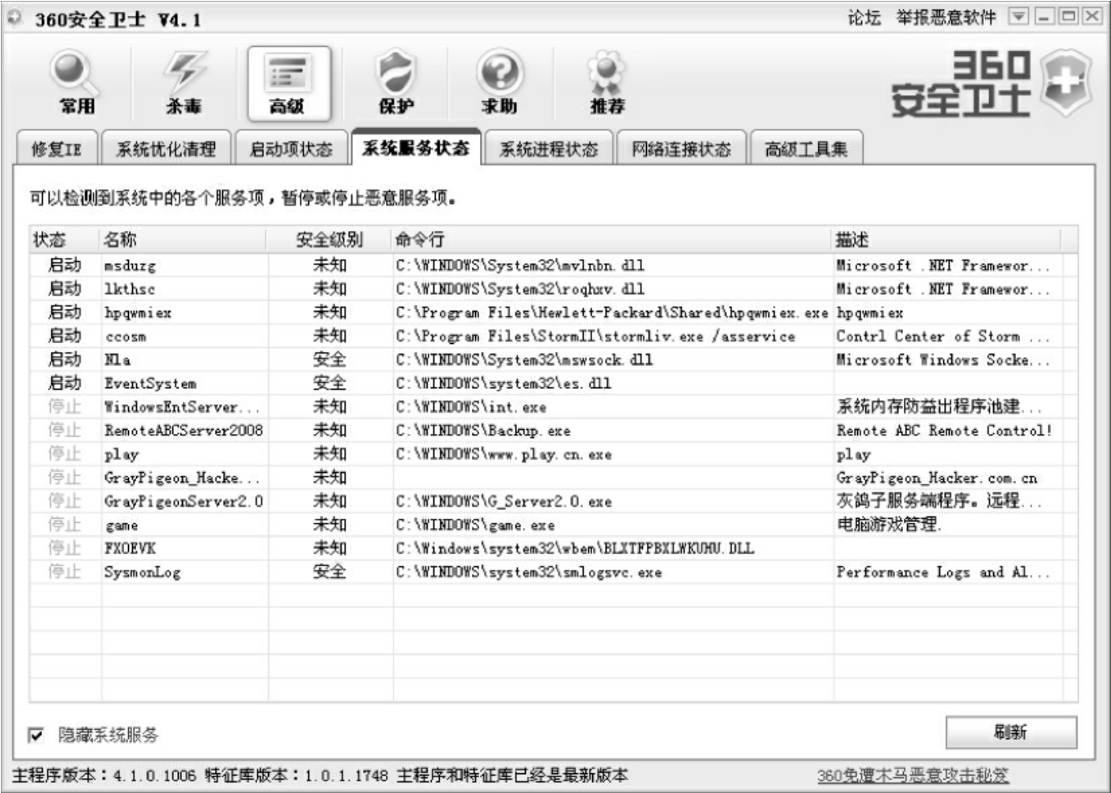Select the EventSystem service entry
The width and height of the screenshot is (1111, 793).
(x=554, y=383)
